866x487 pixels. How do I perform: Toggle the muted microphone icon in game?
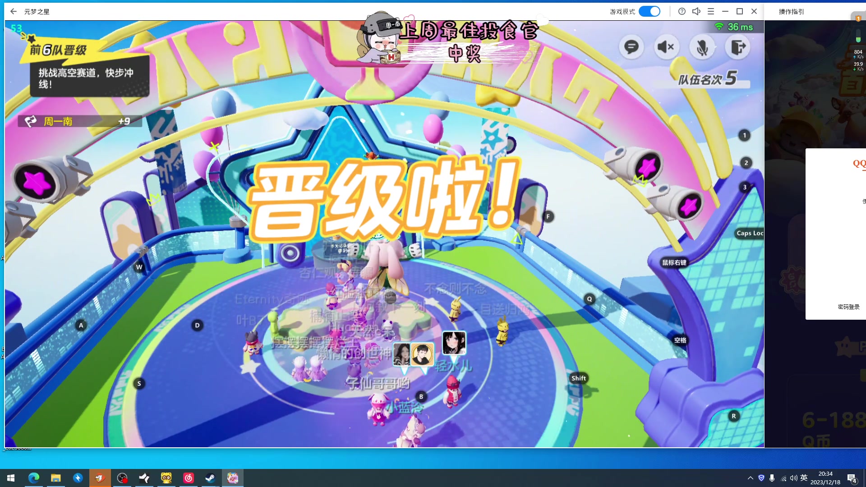(702, 46)
